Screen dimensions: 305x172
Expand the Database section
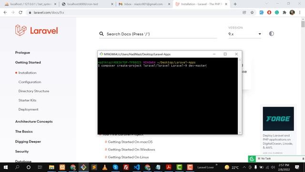click(x=23, y=161)
